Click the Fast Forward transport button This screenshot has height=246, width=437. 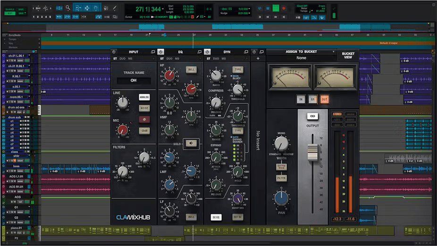click(x=276, y=17)
